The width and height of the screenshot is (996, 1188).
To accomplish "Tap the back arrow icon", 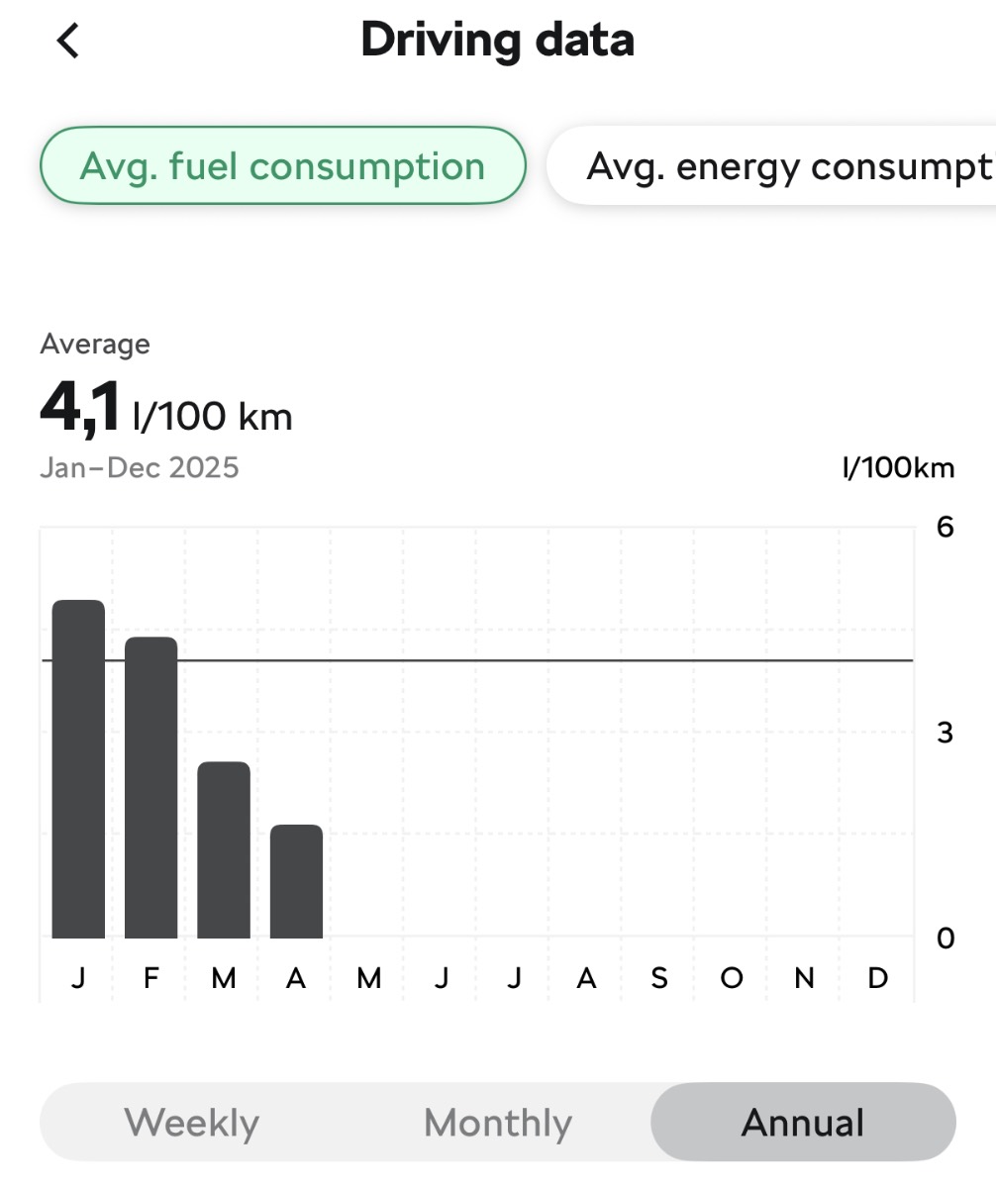I will click(67, 42).
